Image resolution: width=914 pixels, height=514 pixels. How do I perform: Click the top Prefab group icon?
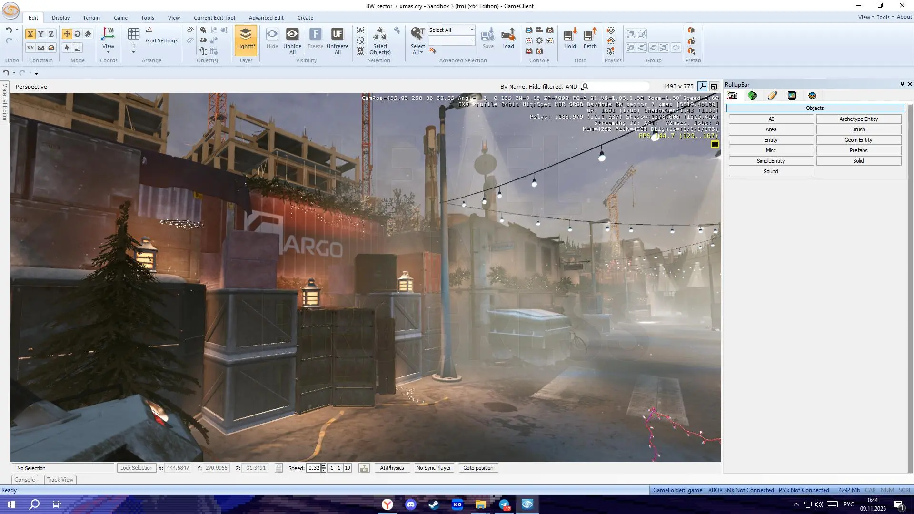coord(691,30)
